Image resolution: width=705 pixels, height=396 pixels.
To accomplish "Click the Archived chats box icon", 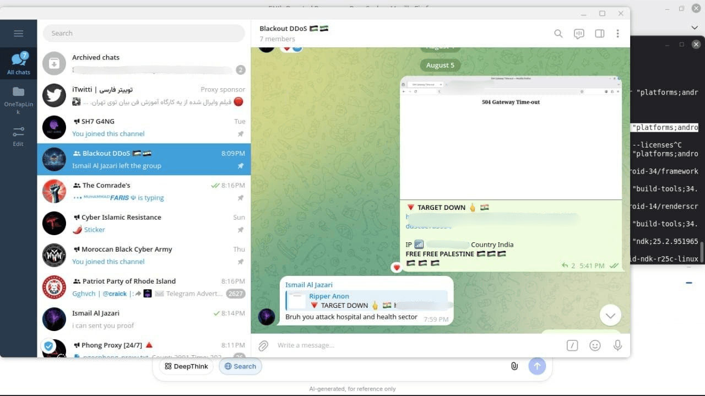I will coord(54,63).
